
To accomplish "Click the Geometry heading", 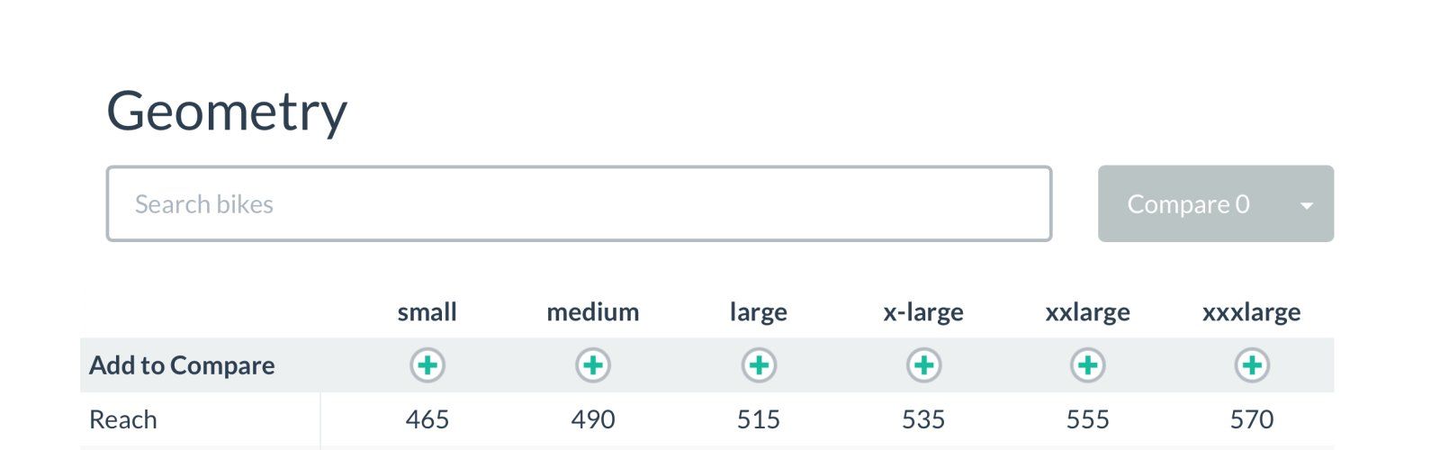I will click(x=227, y=112).
